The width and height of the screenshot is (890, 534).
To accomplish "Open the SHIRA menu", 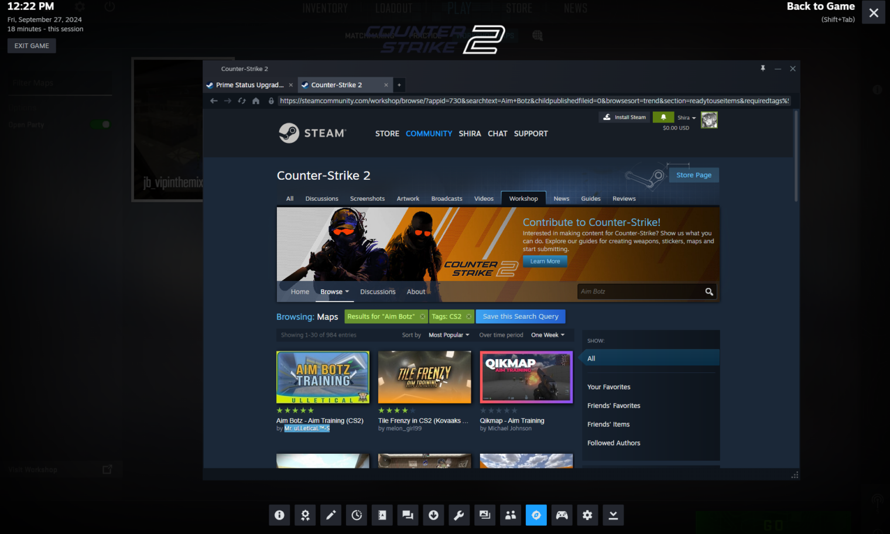I will [x=470, y=133].
